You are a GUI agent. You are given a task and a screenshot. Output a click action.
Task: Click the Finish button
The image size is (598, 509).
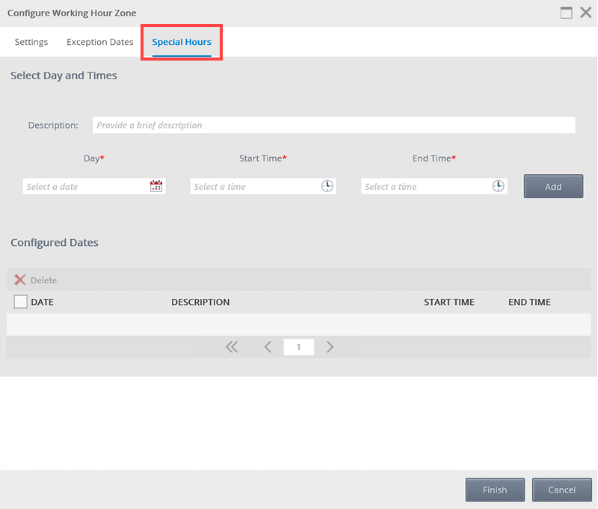pos(495,490)
